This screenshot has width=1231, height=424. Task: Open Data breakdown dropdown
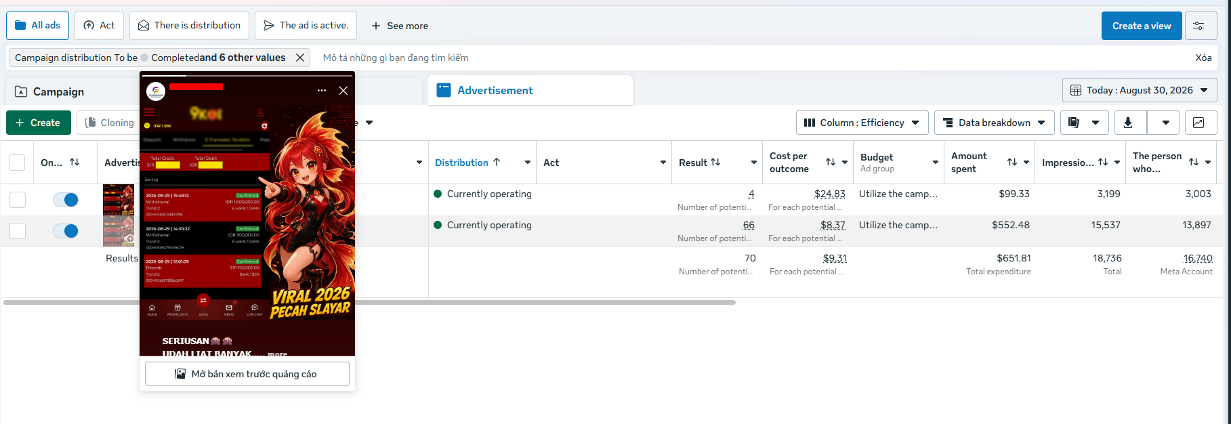coord(995,123)
